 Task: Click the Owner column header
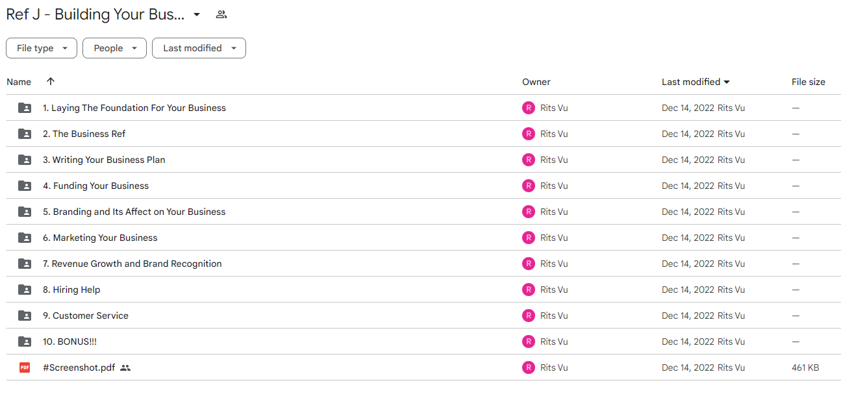pos(536,82)
